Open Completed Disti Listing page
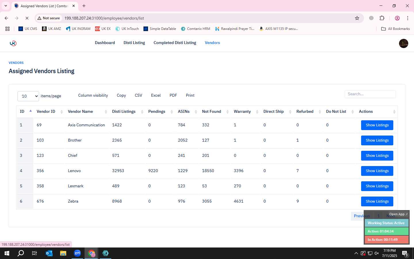414x259 pixels. (x=175, y=43)
